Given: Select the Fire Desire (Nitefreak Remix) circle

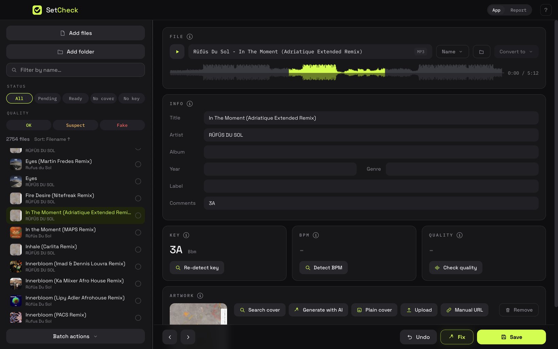Looking at the screenshot, I should [138, 198].
